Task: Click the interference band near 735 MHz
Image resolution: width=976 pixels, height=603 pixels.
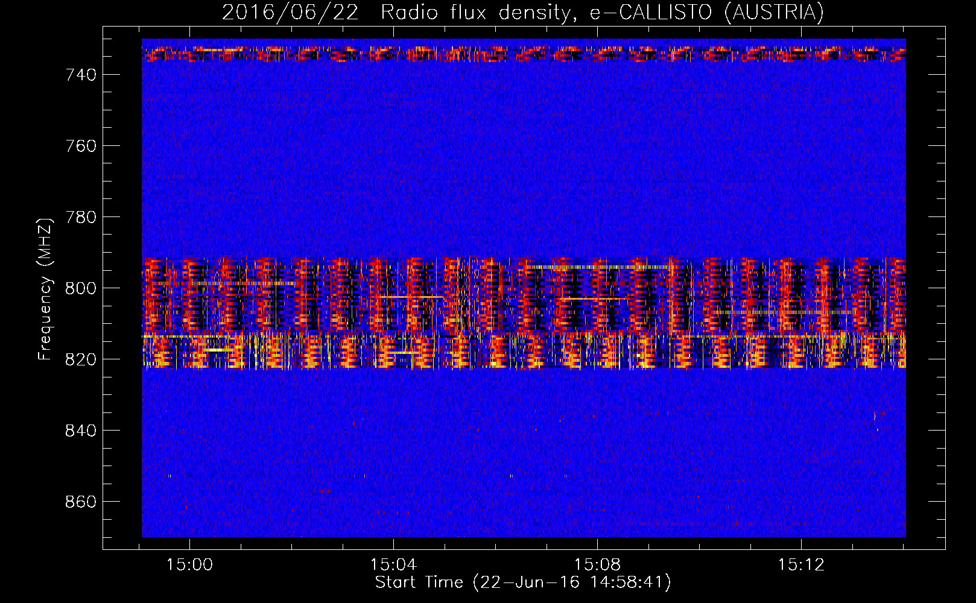Action: (524, 54)
